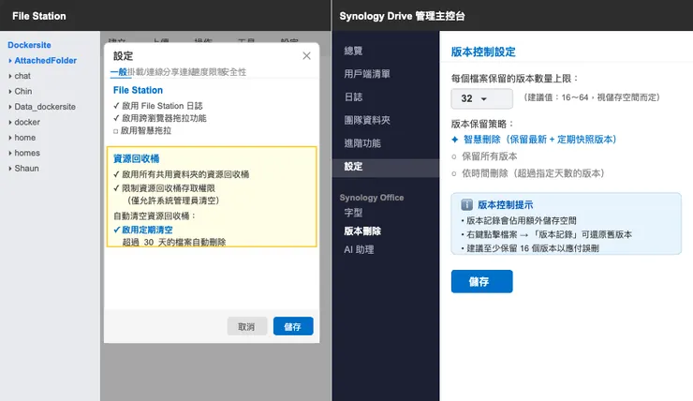693x401 pixels.
Task: Select the AttachedFolder tree item
Action: pos(46,61)
